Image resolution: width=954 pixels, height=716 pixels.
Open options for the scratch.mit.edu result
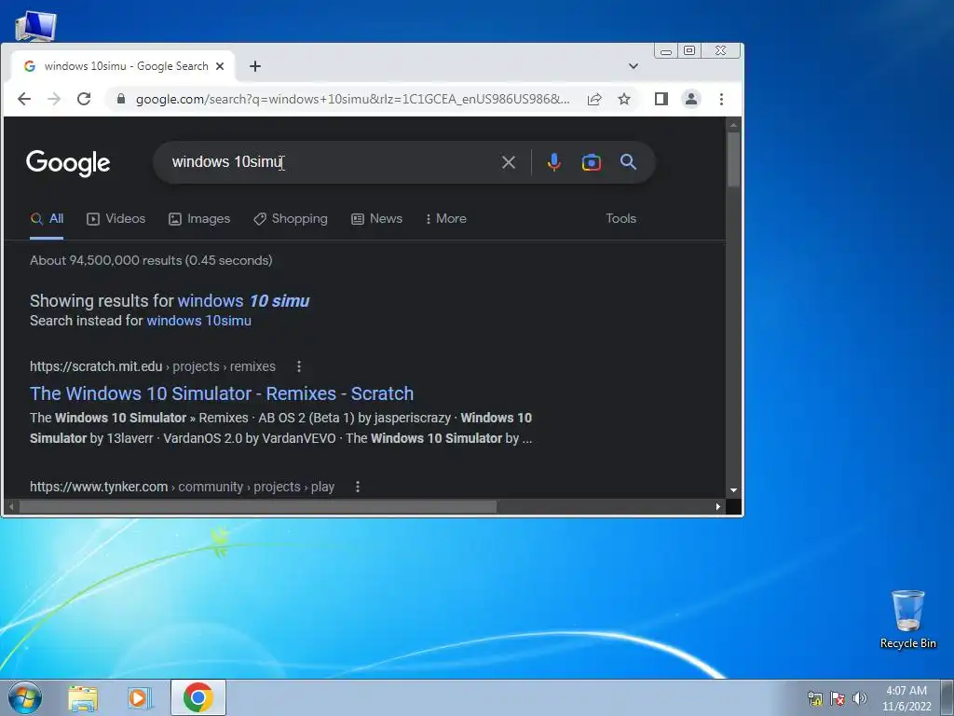(299, 366)
